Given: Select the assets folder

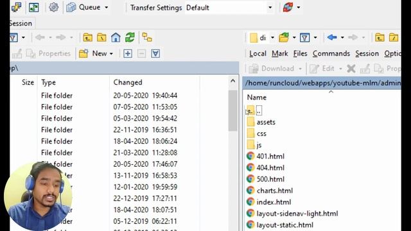Looking at the screenshot, I should point(261,123).
